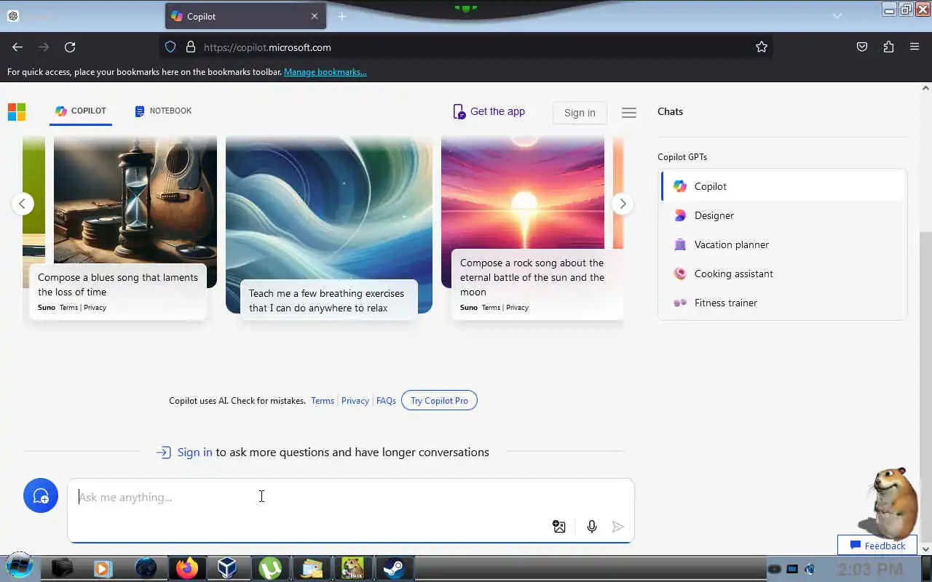The width and height of the screenshot is (932, 582).
Task: Click Try Copilot Pro button
Action: coord(439,401)
